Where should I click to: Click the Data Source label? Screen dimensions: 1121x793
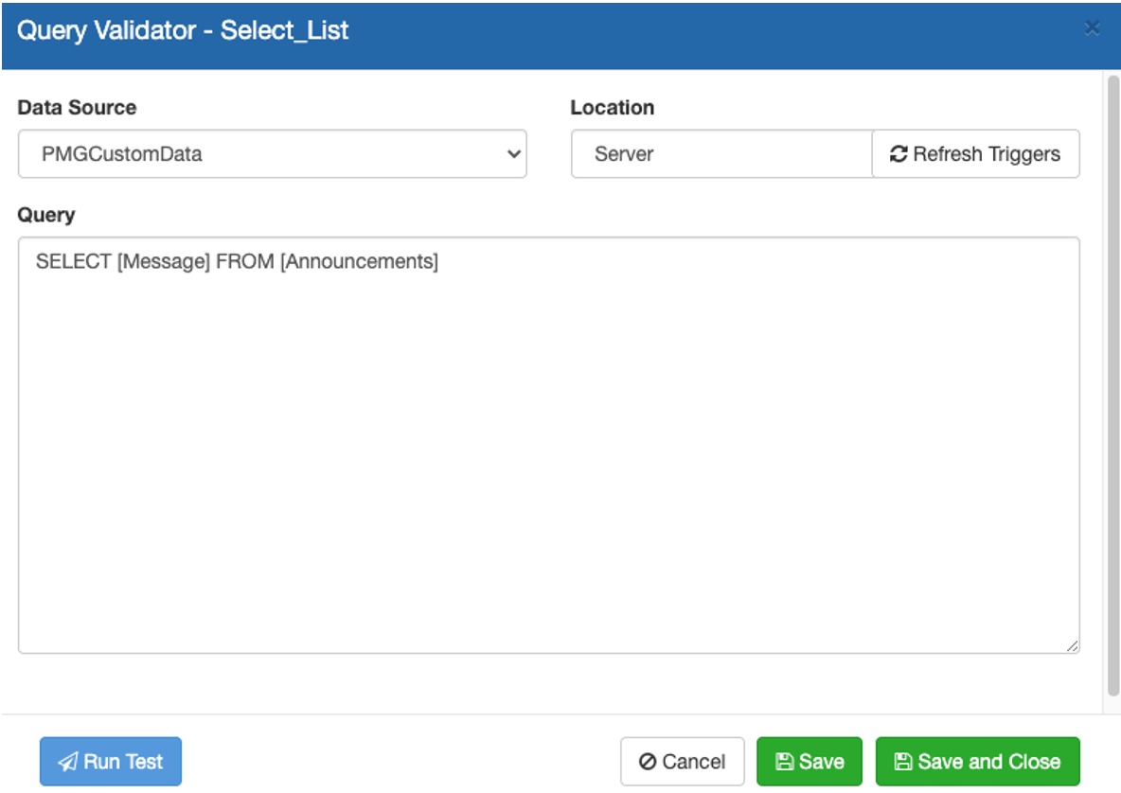click(x=78, y=107)
